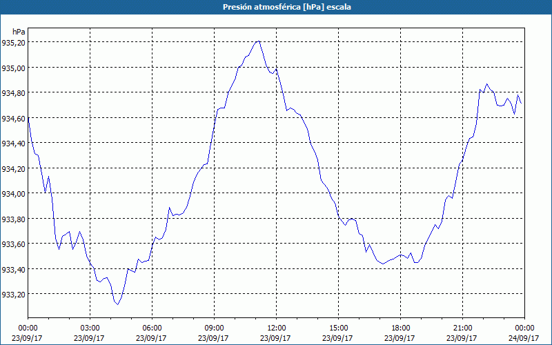Select the 933,80 axis value
Viewport: 552px width, 345px height.
(x=13, y=219)
